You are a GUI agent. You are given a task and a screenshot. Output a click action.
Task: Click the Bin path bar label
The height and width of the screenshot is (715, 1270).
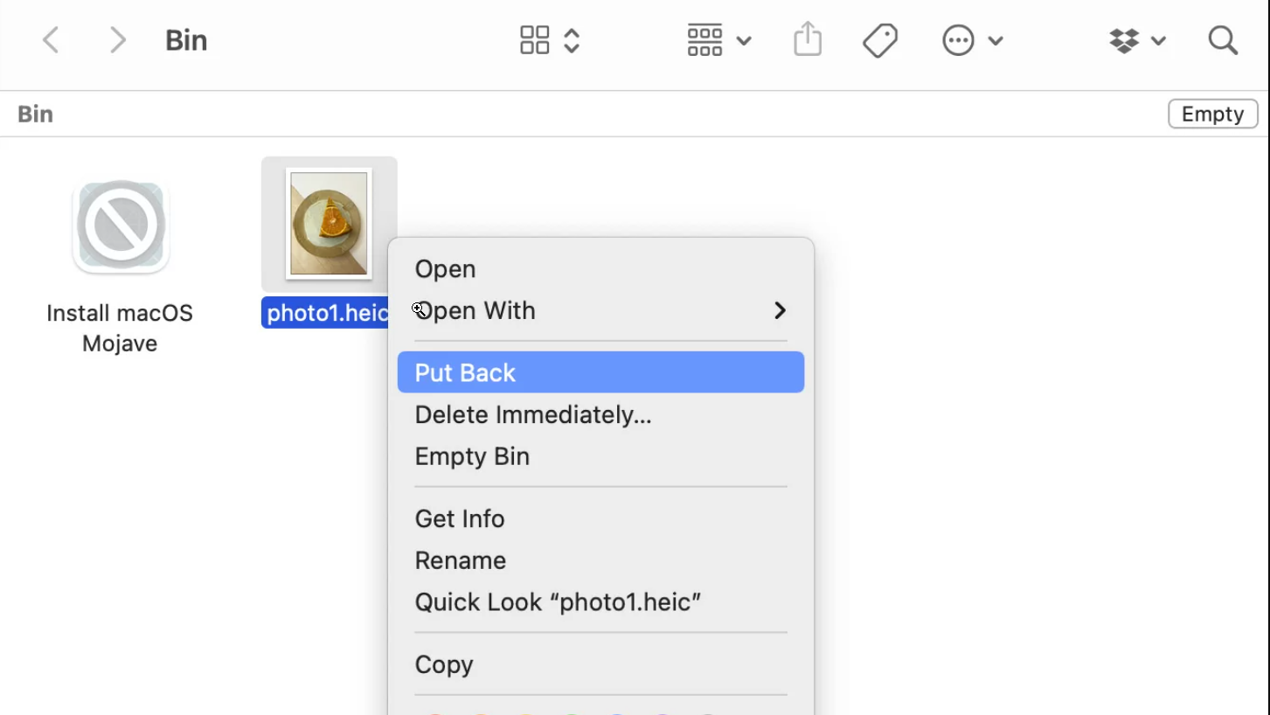click(36, 114)
